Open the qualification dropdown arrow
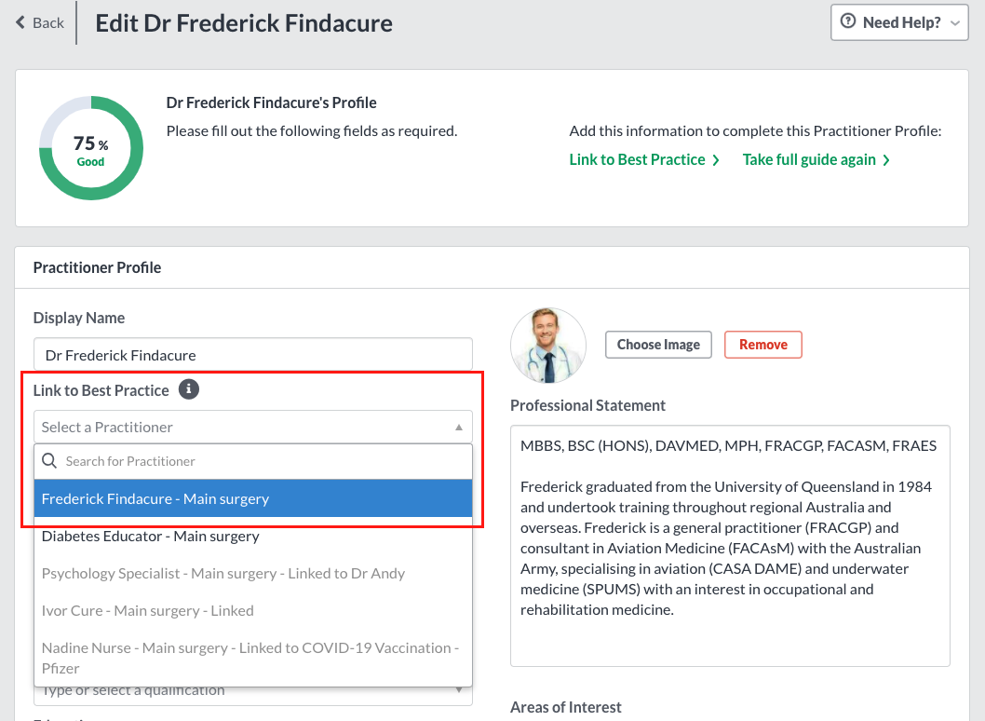Image resolution: width=985 pixels, height=721 pixels. [459, 690]
